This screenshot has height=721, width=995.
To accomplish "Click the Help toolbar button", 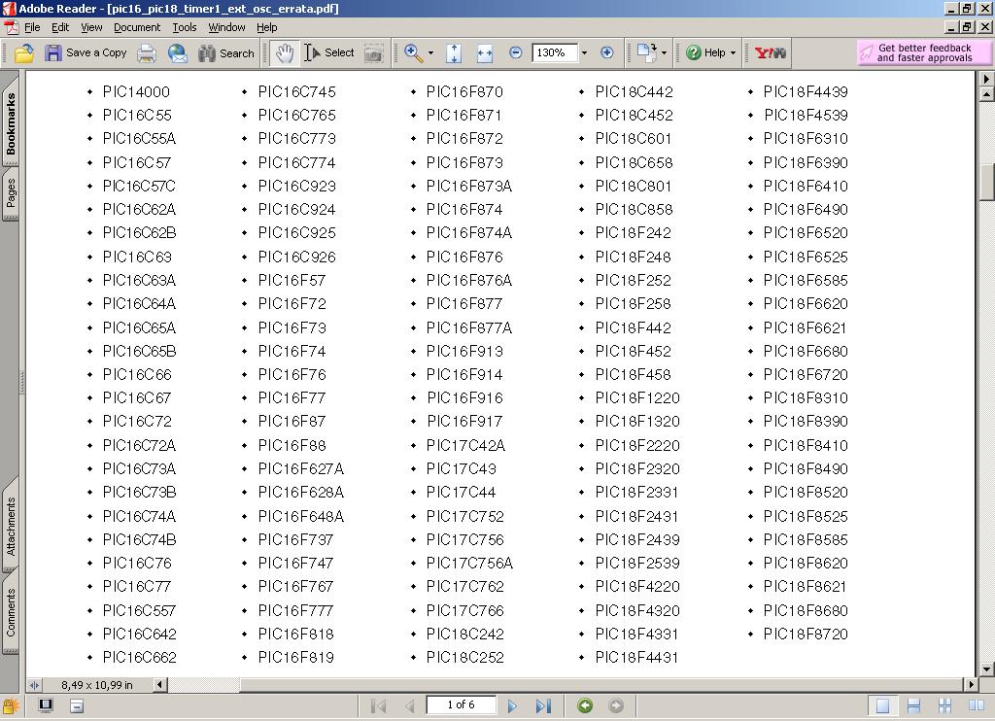I will [x=705, y=52].
